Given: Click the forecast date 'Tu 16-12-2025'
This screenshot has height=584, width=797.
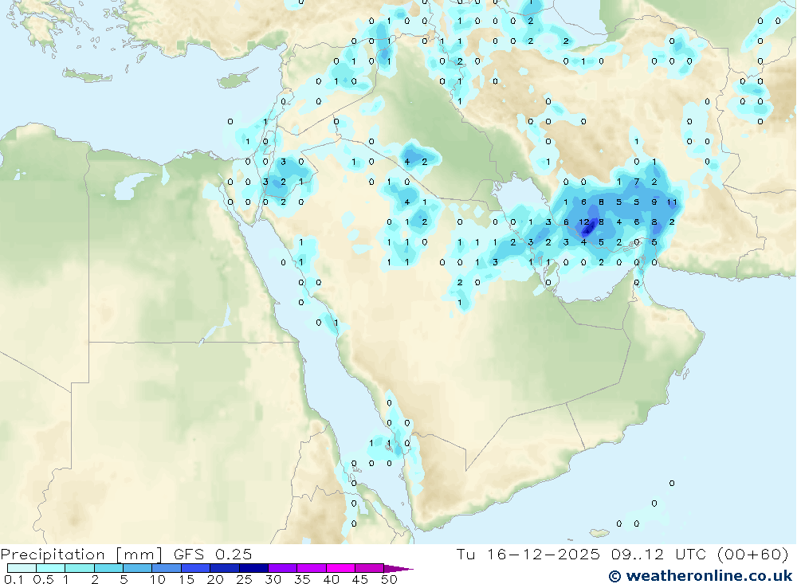Looking at the screenshot, I should 528,554.
